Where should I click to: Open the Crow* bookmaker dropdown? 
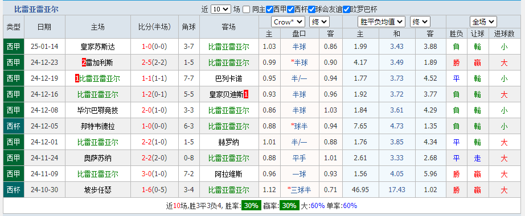(288, 22)
